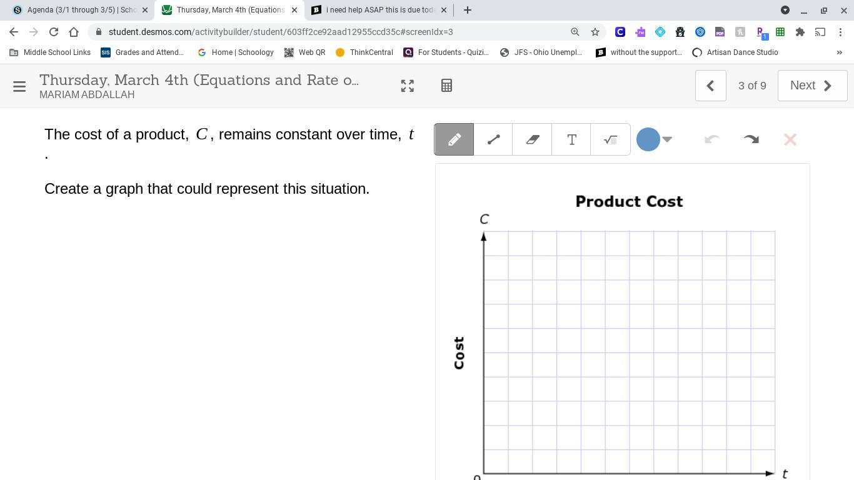Image resolution: width=854 pixels, height=480 pixels.
Task: Expand hidden bookmarks overflow chevron
Action: tap(839, 52)
